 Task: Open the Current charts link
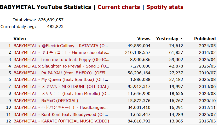point(119,7)
